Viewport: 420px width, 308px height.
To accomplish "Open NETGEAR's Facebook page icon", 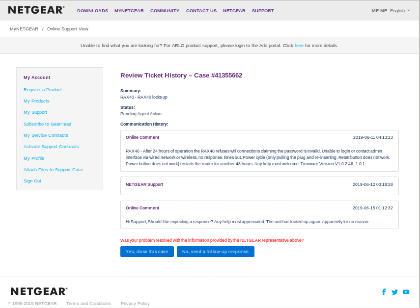I will click(x=384, y=292).
